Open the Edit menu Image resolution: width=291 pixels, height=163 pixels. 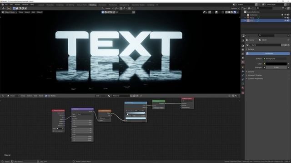coord(11,5)
